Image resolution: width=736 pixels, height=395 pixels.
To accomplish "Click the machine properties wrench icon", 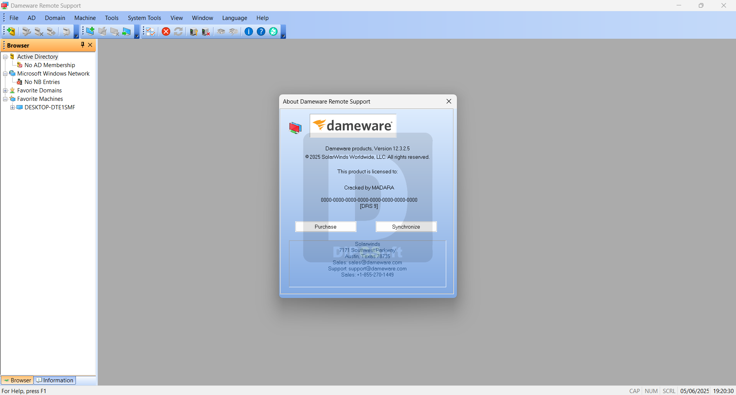I will point(102,31).
